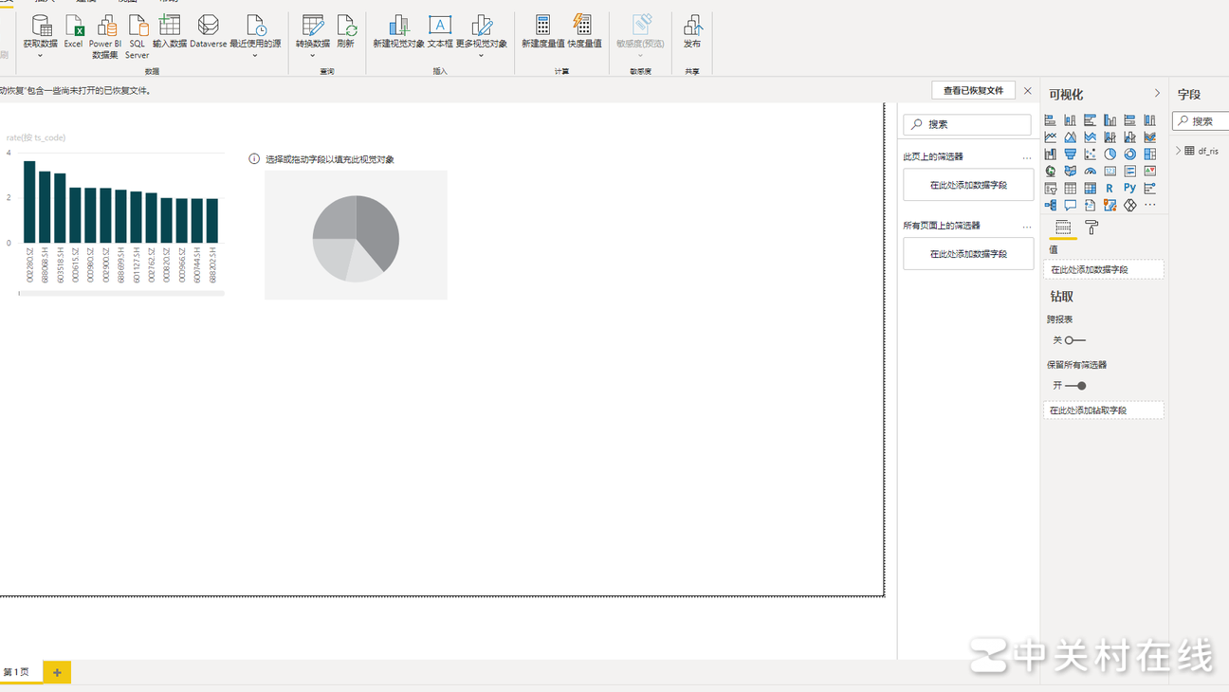Collapse the 可视化 pane with chevron

[x=1157, y=94]
